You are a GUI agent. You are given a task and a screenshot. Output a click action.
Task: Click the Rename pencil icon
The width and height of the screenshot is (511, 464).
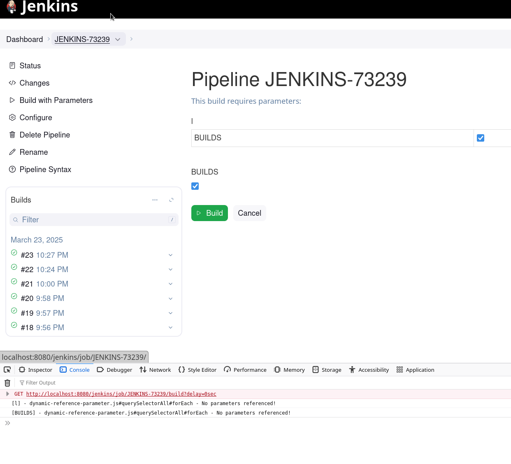click(12, 152)
